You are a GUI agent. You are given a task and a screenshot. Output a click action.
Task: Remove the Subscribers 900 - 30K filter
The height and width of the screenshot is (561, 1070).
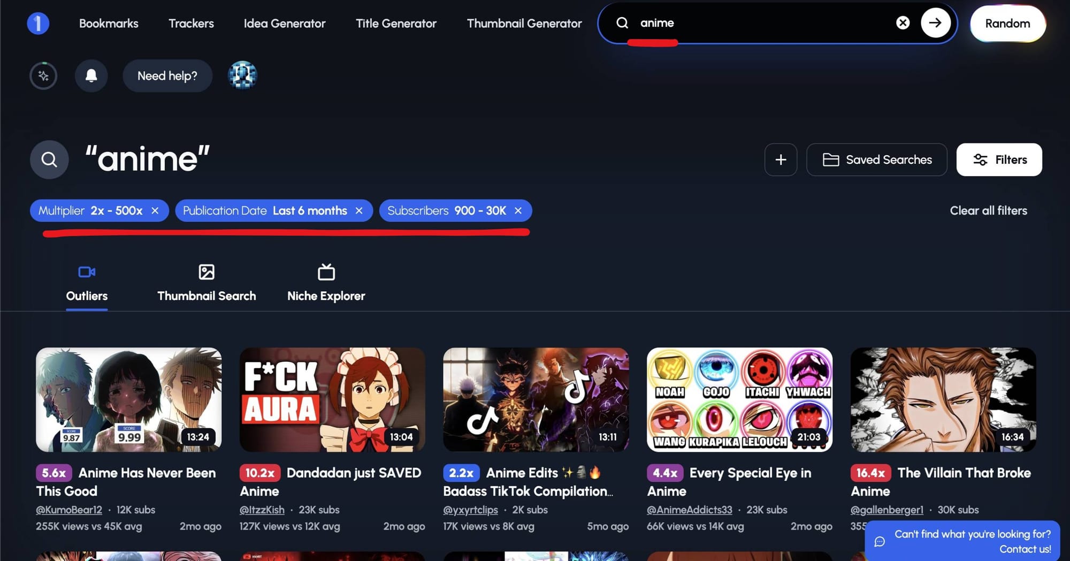pos(518,211)
